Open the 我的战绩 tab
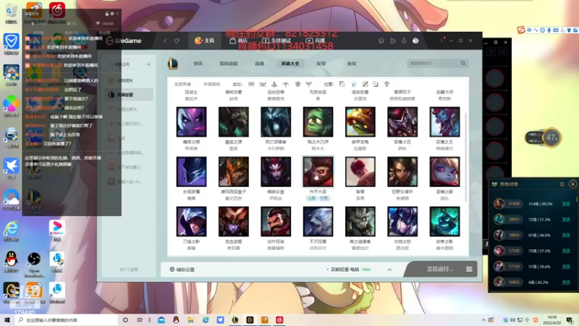This screenshot has width=579, height=326. 229,64
